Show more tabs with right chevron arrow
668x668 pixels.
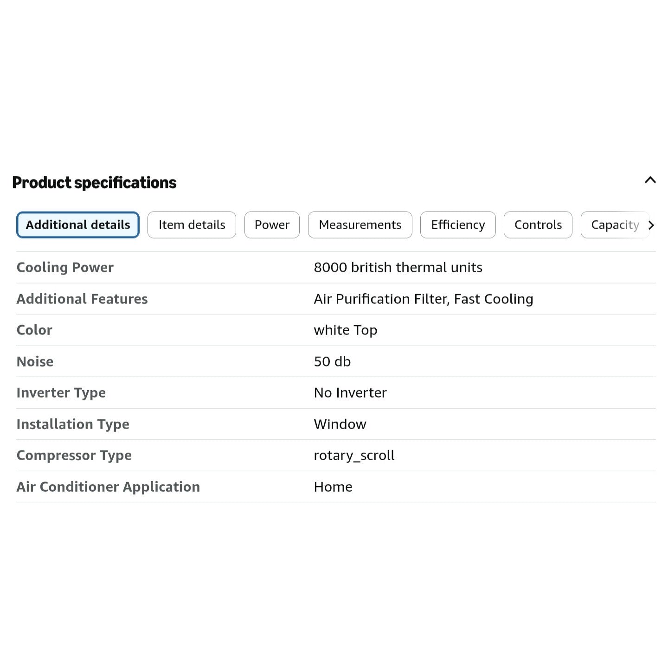click(651, 225)
